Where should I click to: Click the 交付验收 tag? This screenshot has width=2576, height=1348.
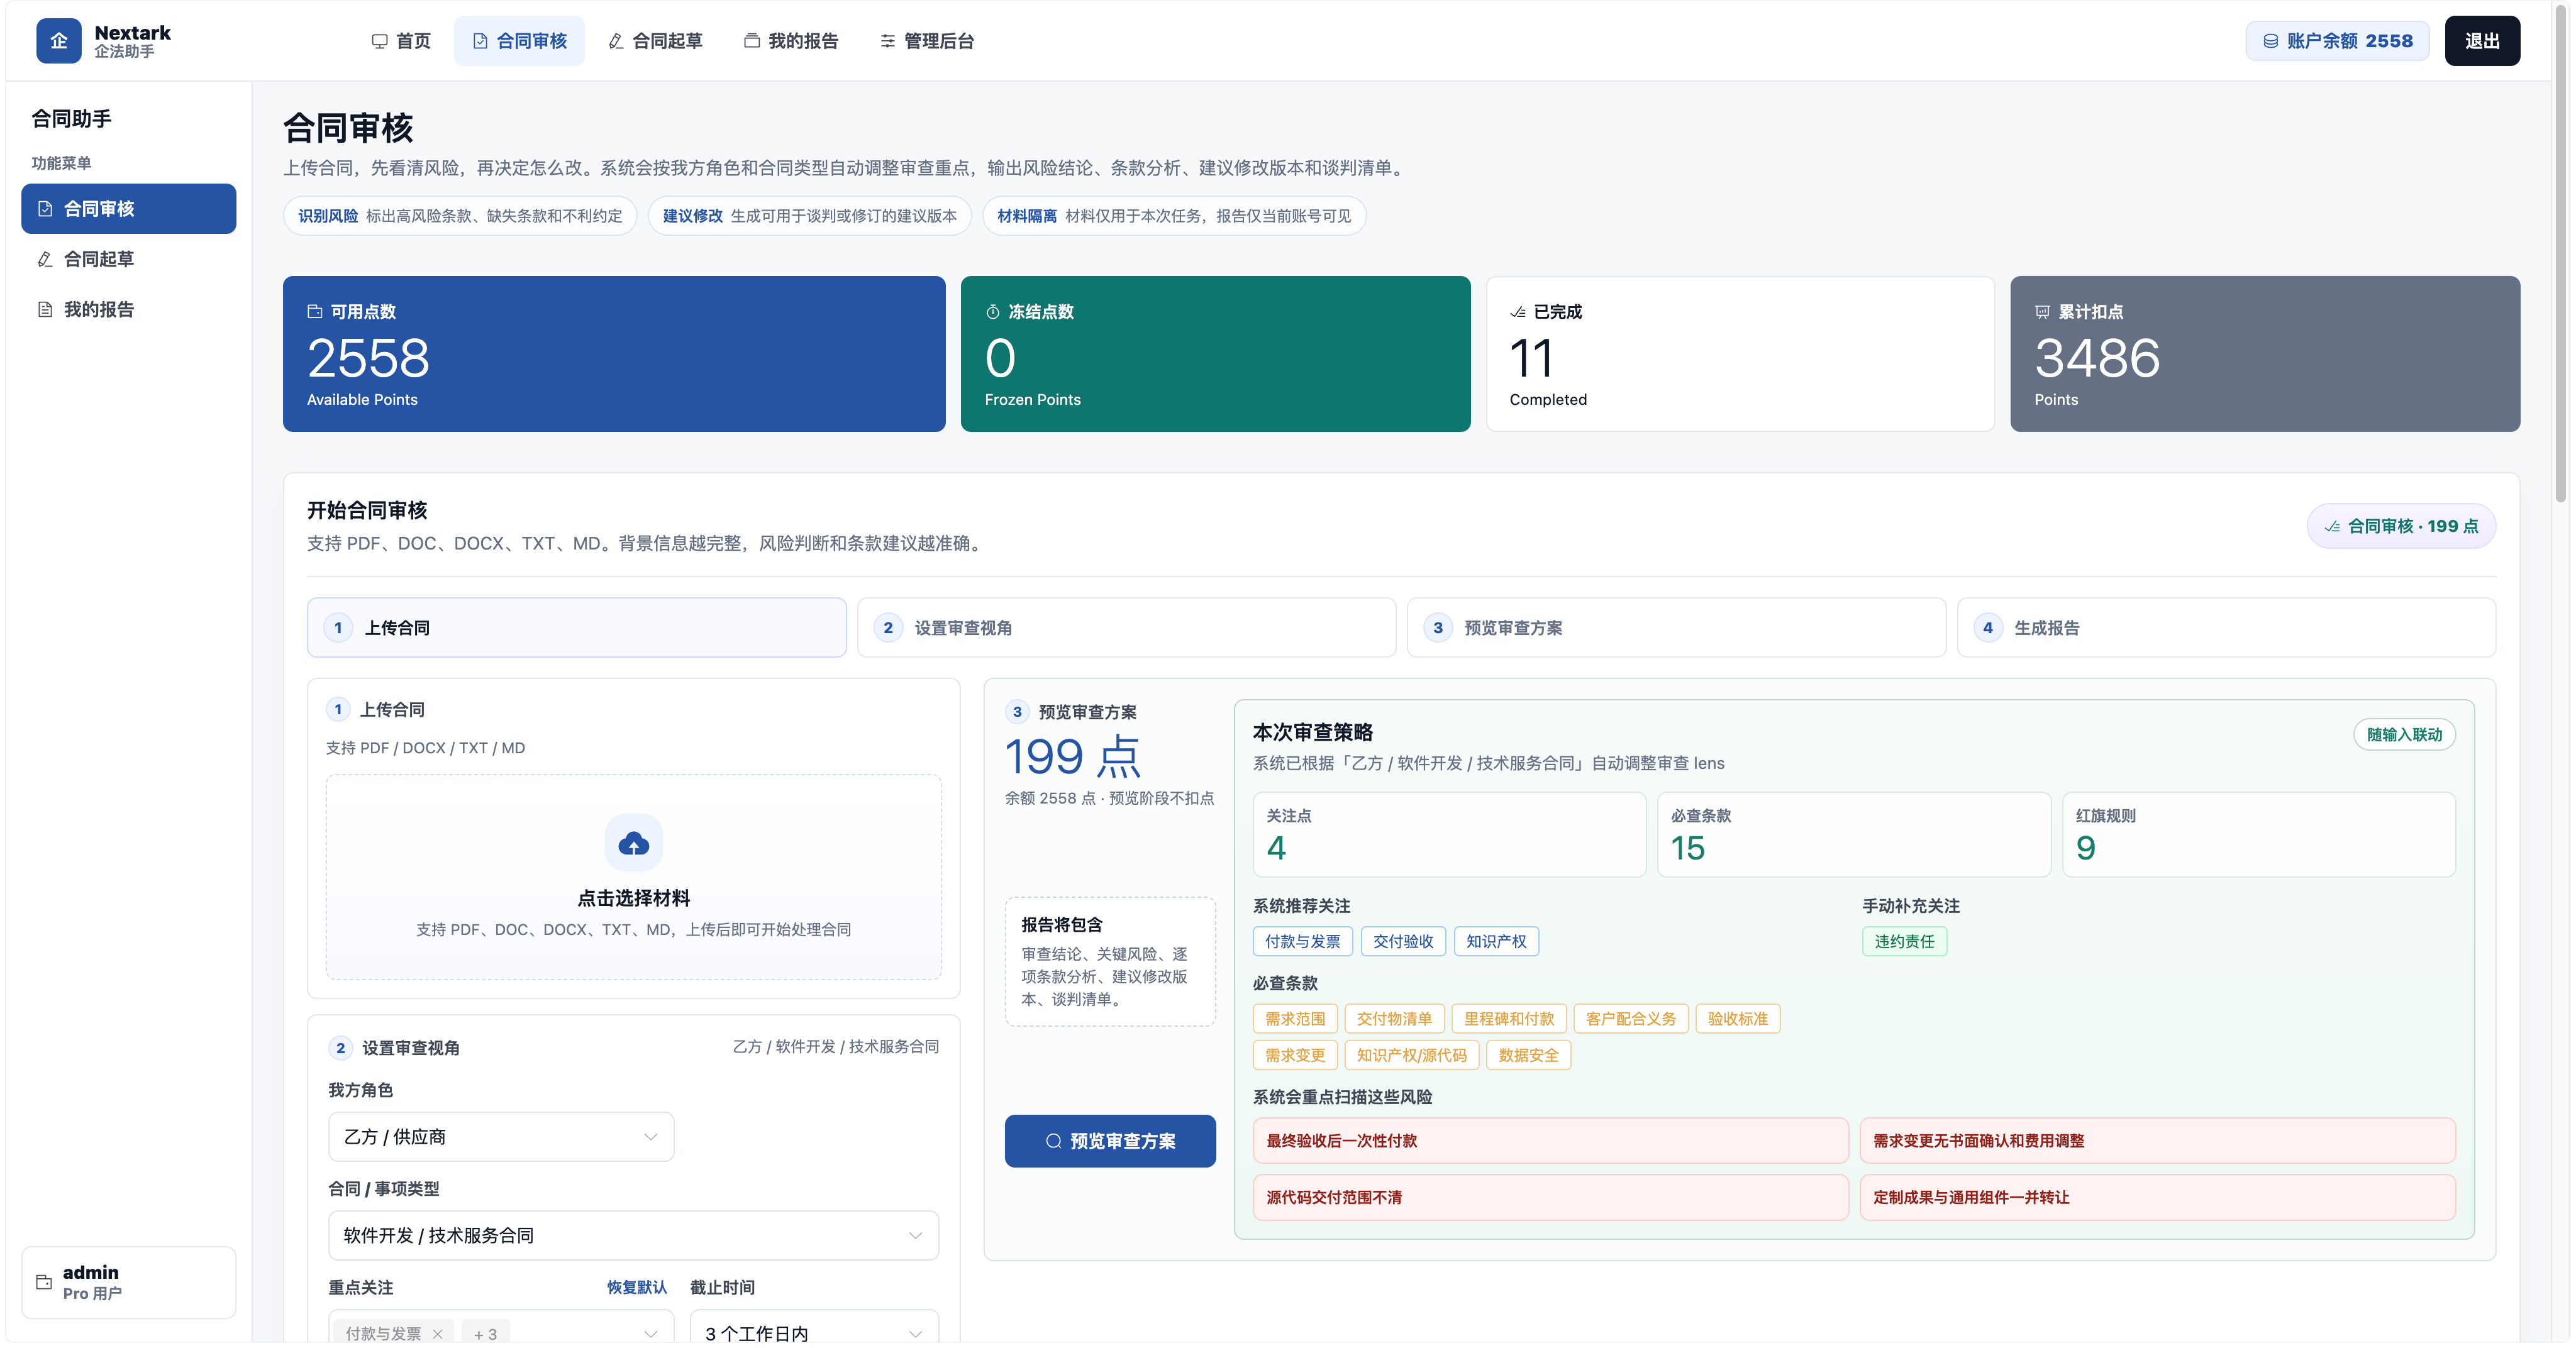click(1402, 942)
